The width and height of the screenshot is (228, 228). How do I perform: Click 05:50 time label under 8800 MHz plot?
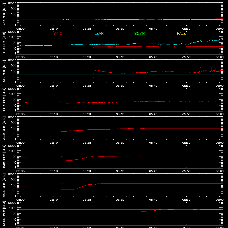pyautogui.click(x=186, y=200)
